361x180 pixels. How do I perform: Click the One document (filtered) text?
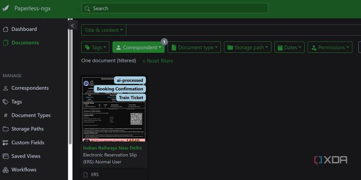pyautogui.click(x=109, y=61)
